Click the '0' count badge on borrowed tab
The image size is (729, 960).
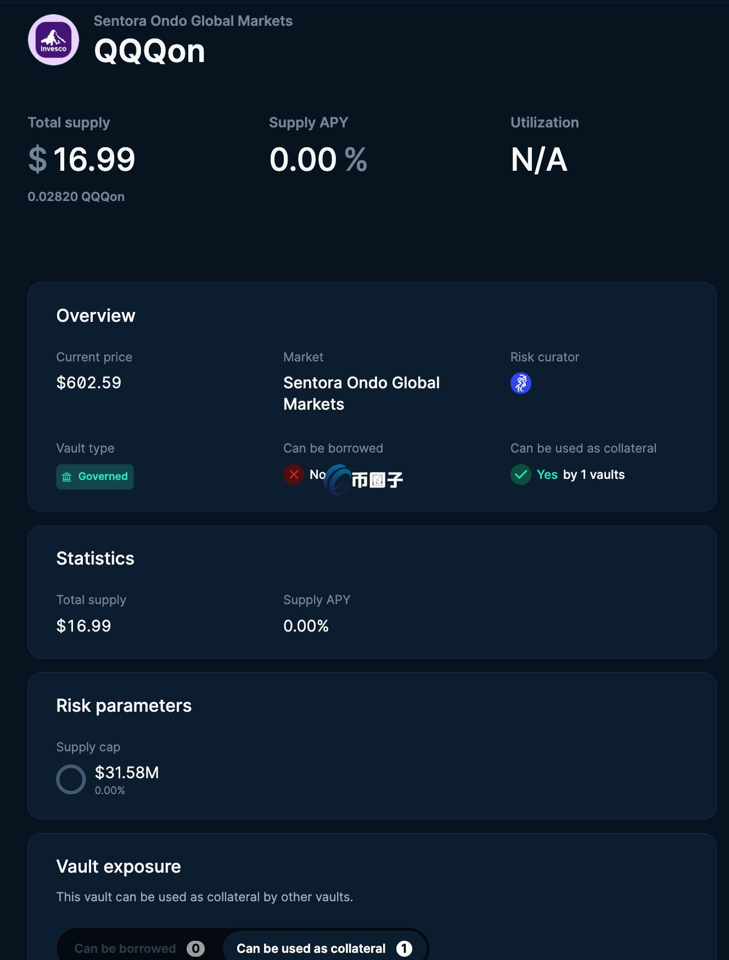tap(195, 948)
